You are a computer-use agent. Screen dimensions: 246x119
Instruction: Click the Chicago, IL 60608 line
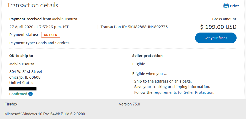25,77
